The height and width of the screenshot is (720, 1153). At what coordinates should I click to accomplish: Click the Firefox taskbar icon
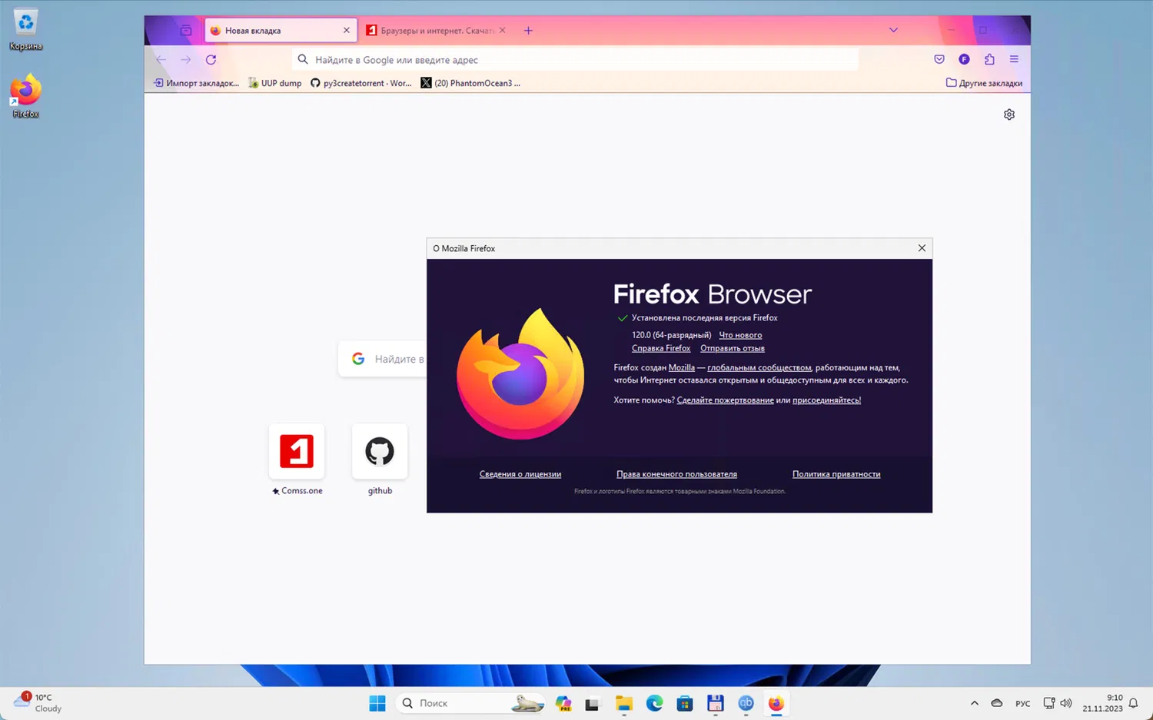[x=776, y=703]
